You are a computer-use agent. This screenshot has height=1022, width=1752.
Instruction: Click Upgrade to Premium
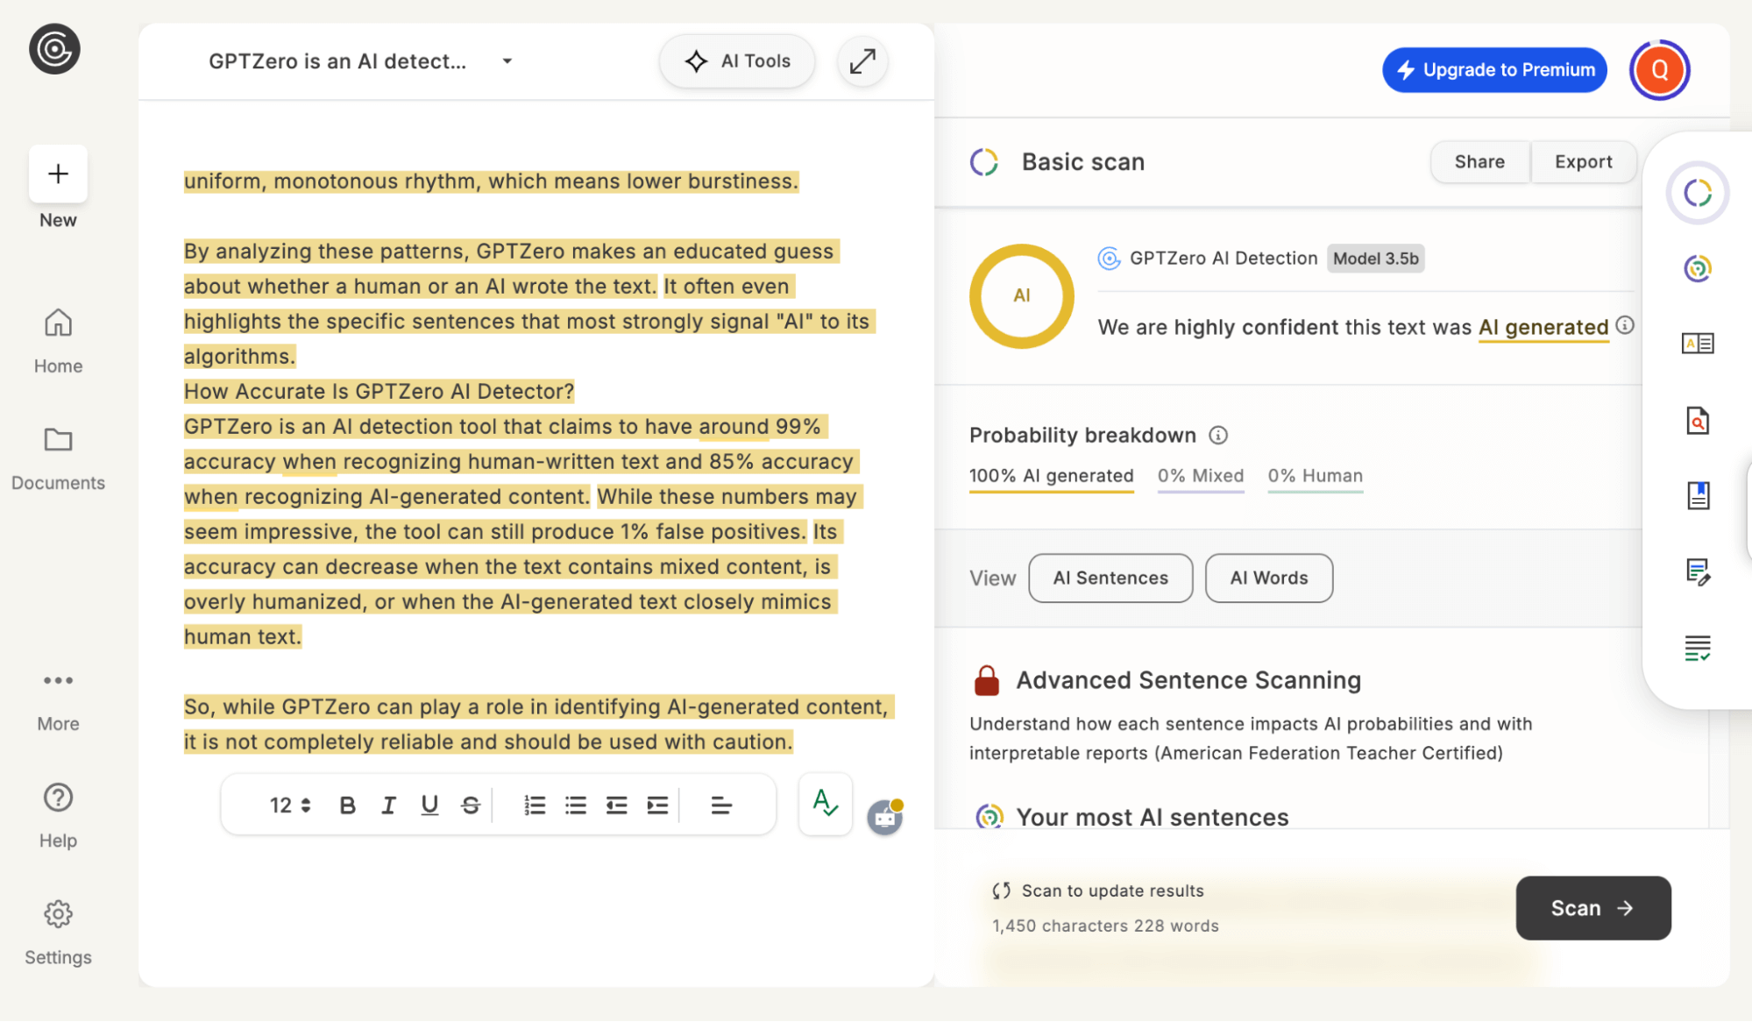[1494, 70]
